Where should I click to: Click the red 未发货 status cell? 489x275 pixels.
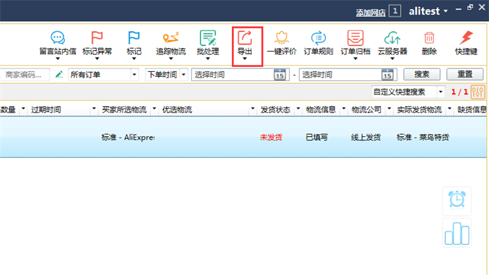(x=271, y=137)
